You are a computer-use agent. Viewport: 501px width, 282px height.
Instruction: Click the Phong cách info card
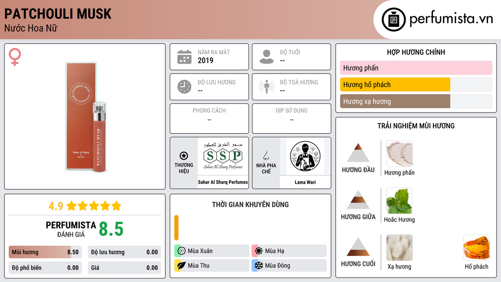209,118
